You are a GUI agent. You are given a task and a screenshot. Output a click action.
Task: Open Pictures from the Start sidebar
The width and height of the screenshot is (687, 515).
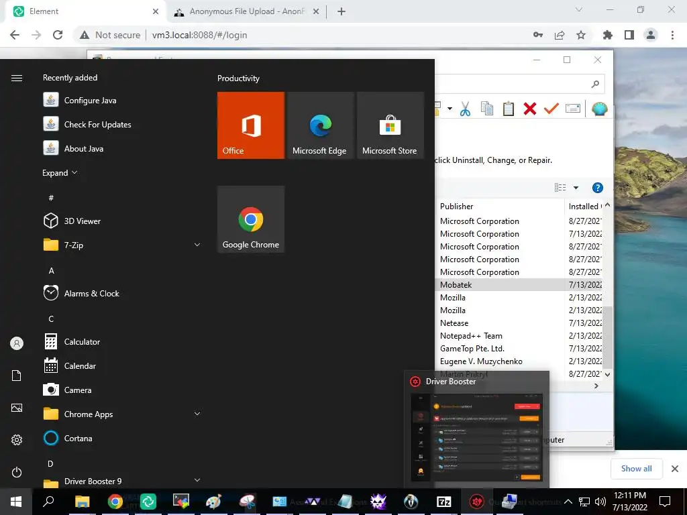17,408
